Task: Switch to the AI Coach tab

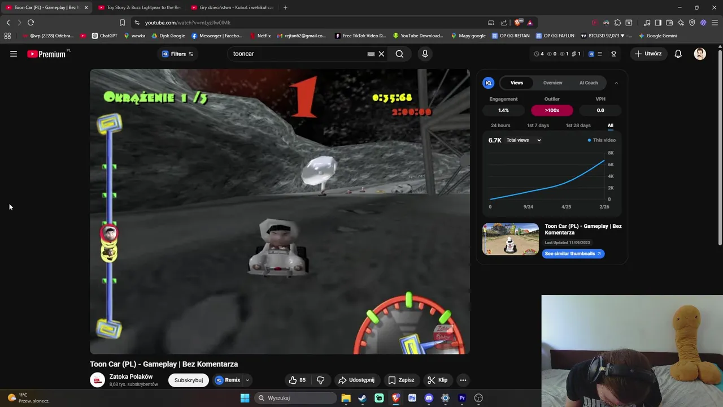Action: click(x=589, y=83)
